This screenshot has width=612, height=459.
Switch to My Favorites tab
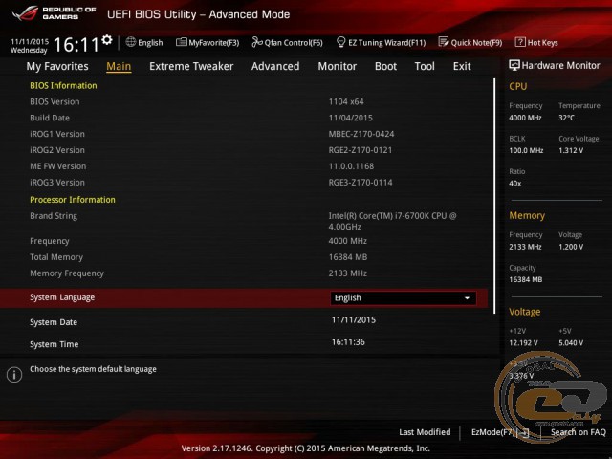click(57, 66)
